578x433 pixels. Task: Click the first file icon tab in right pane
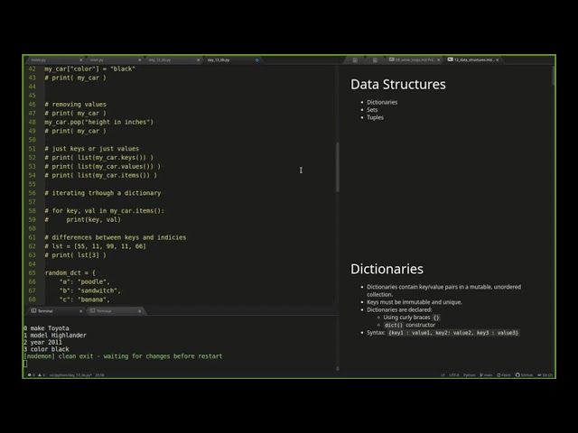coord(355,60)
